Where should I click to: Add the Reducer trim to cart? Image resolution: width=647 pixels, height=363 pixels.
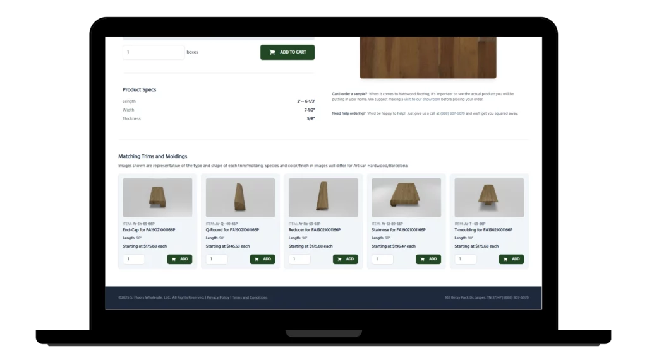point(345,259)
